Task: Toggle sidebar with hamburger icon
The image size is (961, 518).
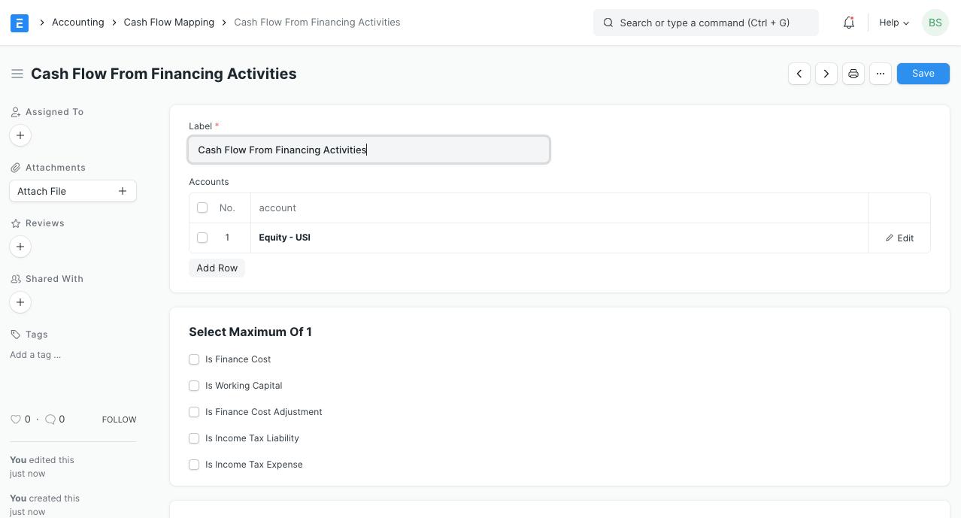Action: click(x=17, y=74)
